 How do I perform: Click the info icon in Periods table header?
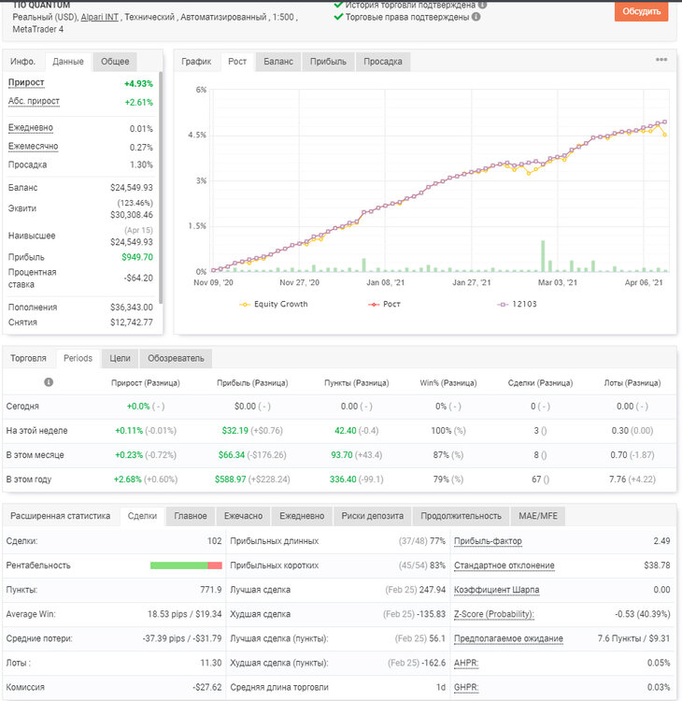(49, 382)
